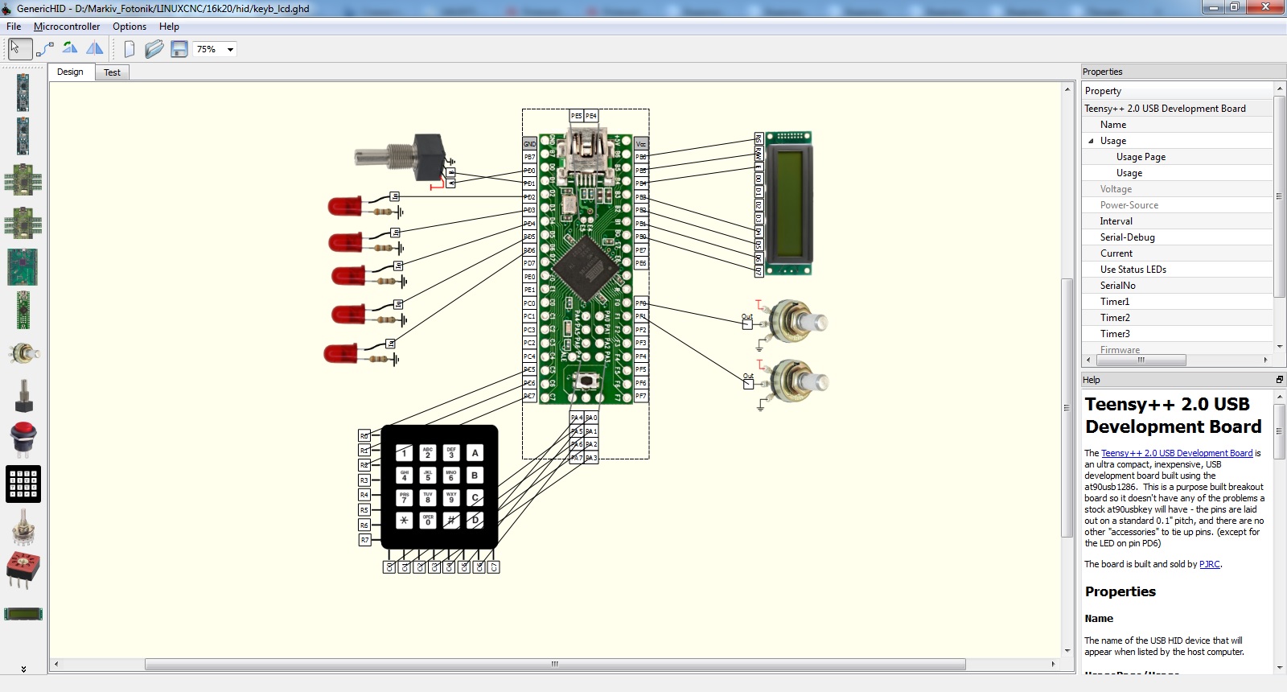Create a new design file
Image resolution: width=1287 pixels, height=692 pixels.
[x=130, y=49]
